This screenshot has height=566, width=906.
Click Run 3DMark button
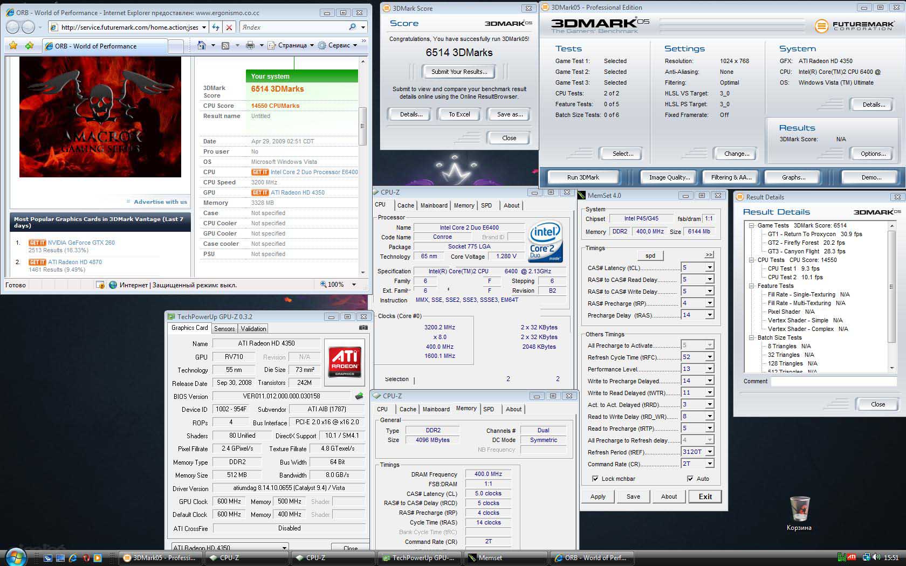583,177
